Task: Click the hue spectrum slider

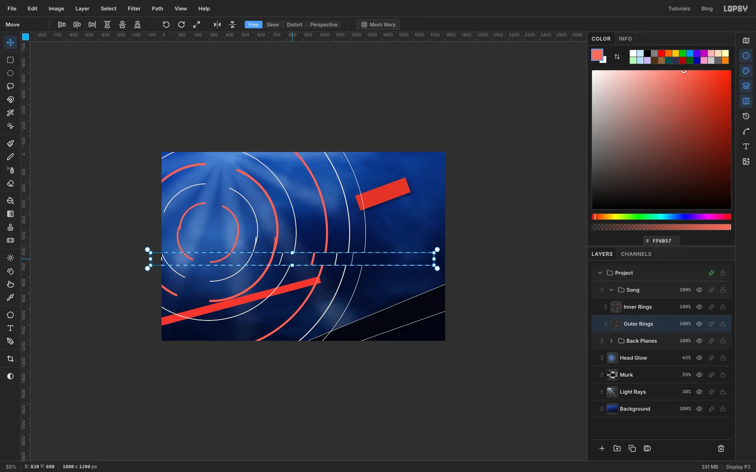Action: [x=661, y=217]
